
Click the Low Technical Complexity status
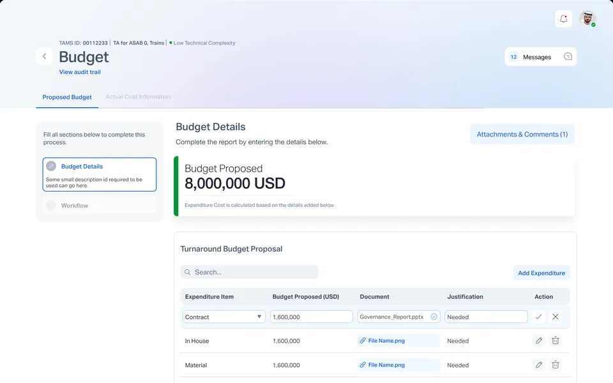click(x=202, y=43)
